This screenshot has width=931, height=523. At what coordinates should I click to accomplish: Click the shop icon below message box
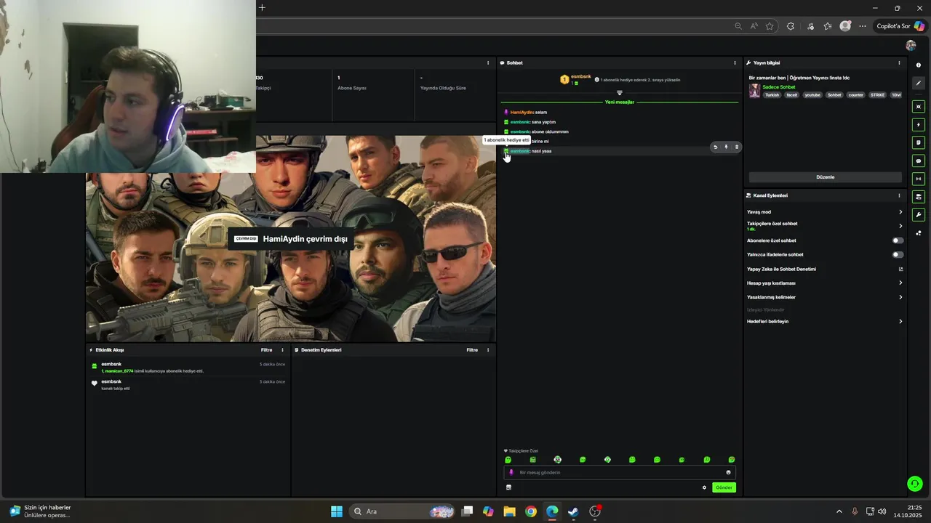tap(508, 487)
